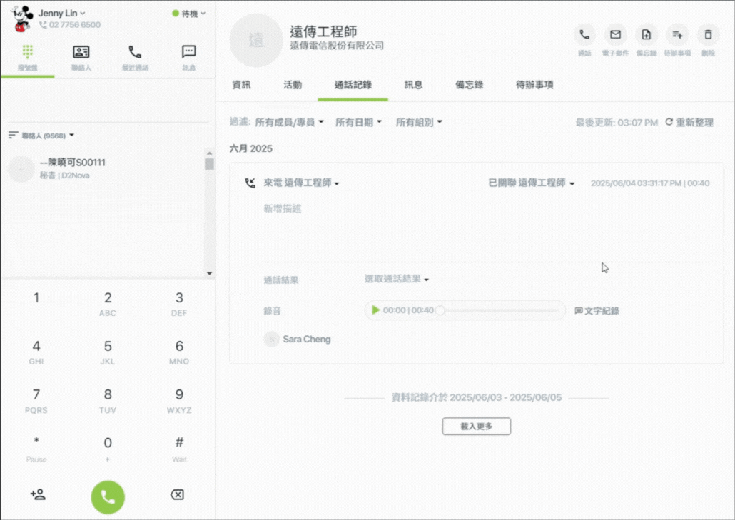
Task: Dial the 9 WXYZ key
Action: (179, 401)
